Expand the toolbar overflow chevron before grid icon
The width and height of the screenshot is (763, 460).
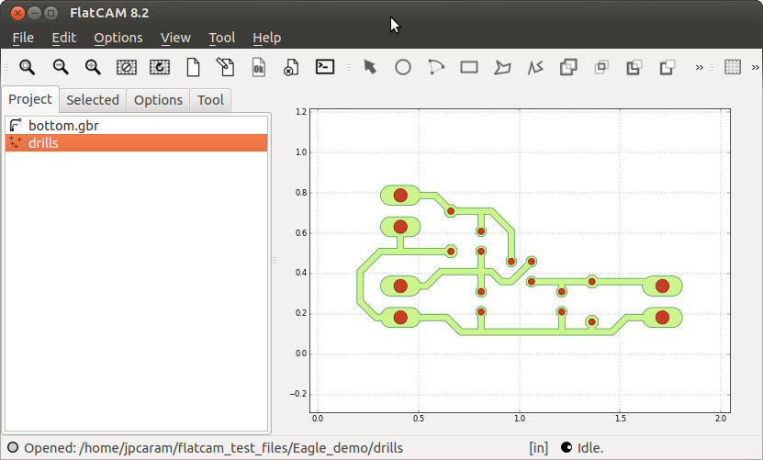[700, 67]
